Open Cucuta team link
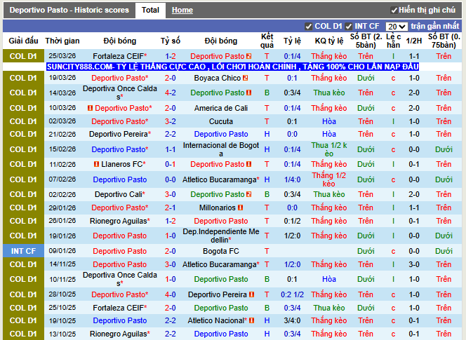466x340 pixels. click(221, 121)
